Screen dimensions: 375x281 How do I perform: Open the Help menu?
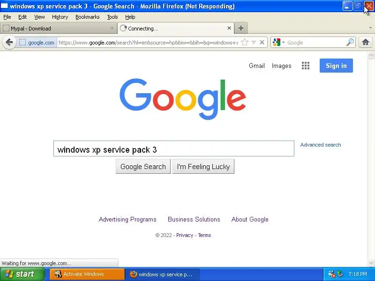[130, 17]
